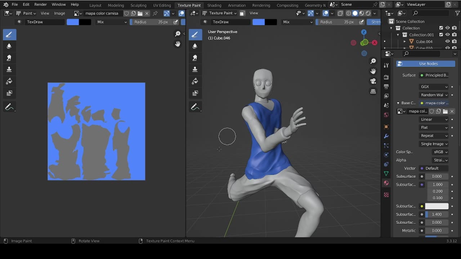This screenshot has width=461, height=259.
Task: Open the Mix blend mode dropdown in image editor
Action: pos(112,22)
